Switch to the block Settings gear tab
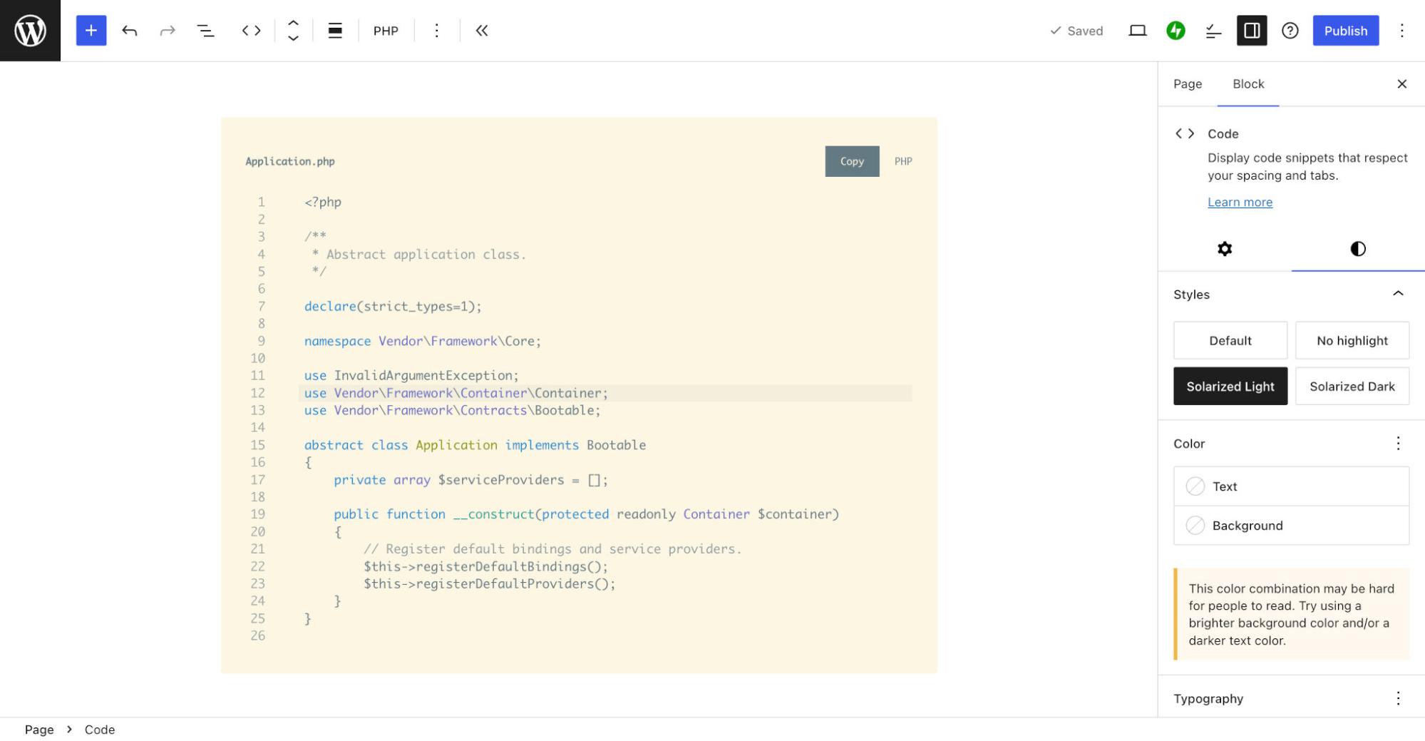 coord(1224,249)
